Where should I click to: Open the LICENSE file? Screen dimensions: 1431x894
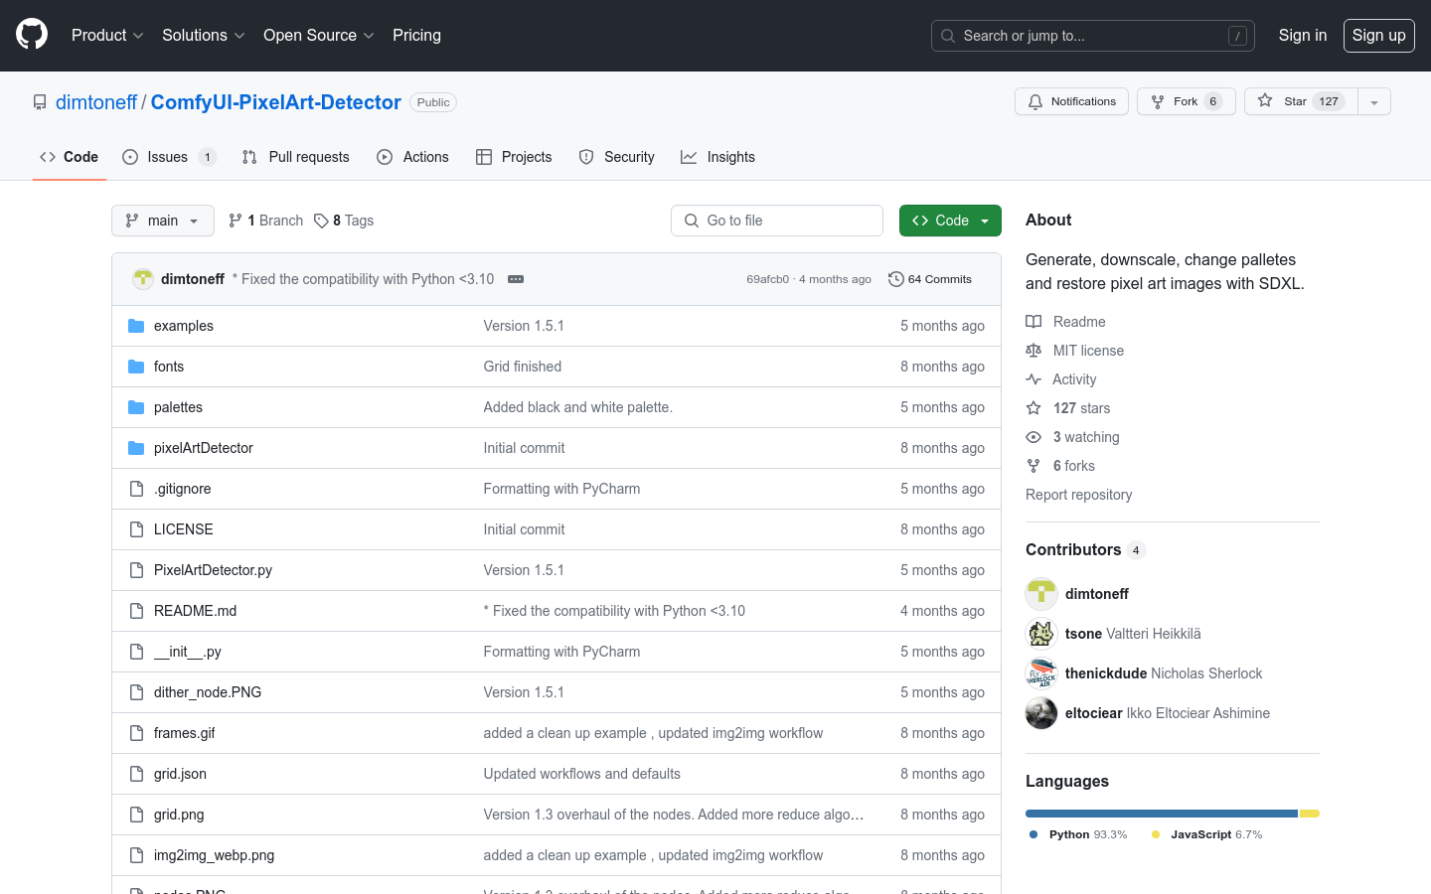tap(184, 529)
